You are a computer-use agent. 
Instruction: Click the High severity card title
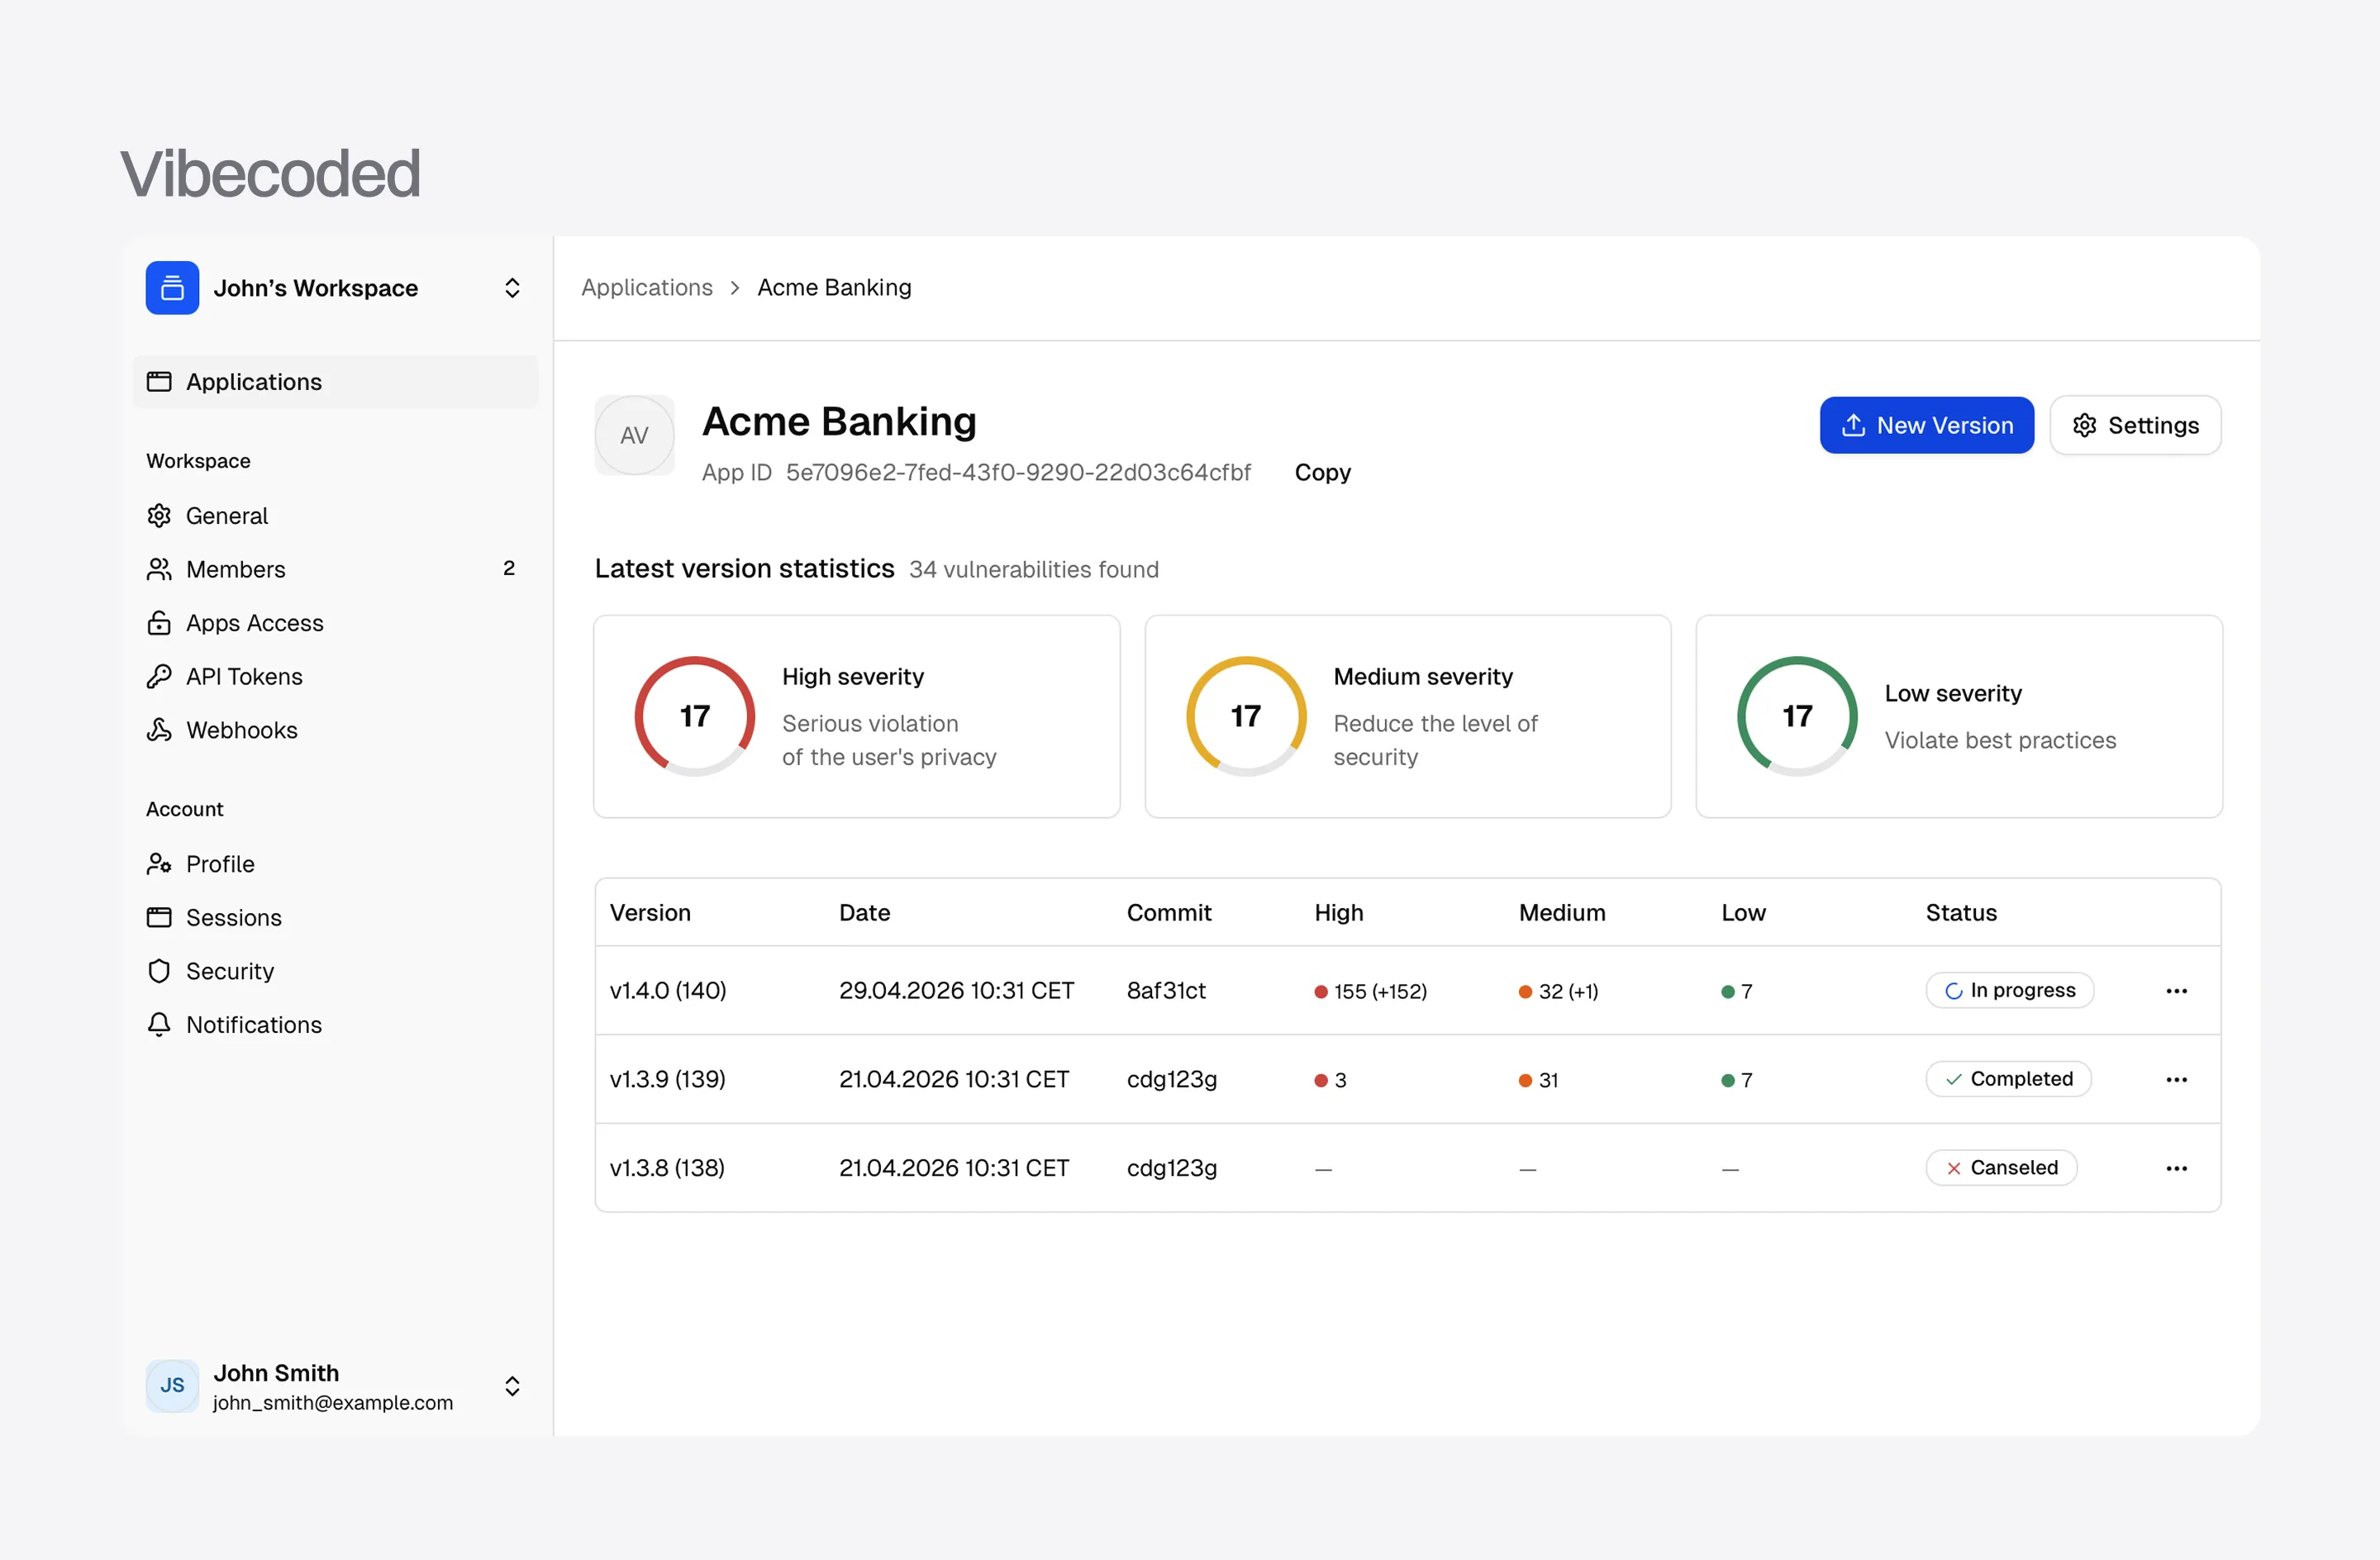(x=853, y=677)
